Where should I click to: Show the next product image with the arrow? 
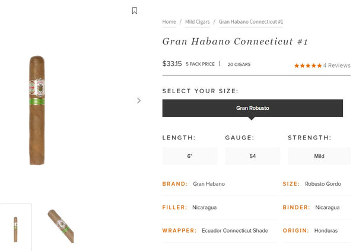[139, 100]
